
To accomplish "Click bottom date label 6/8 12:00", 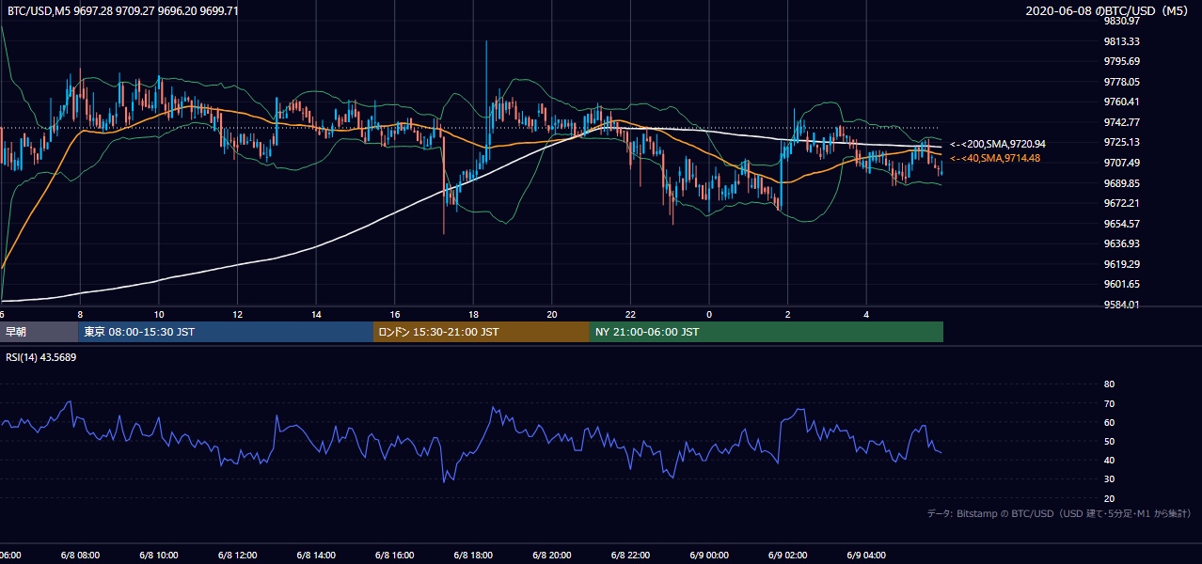I will (x=236, y=556).
